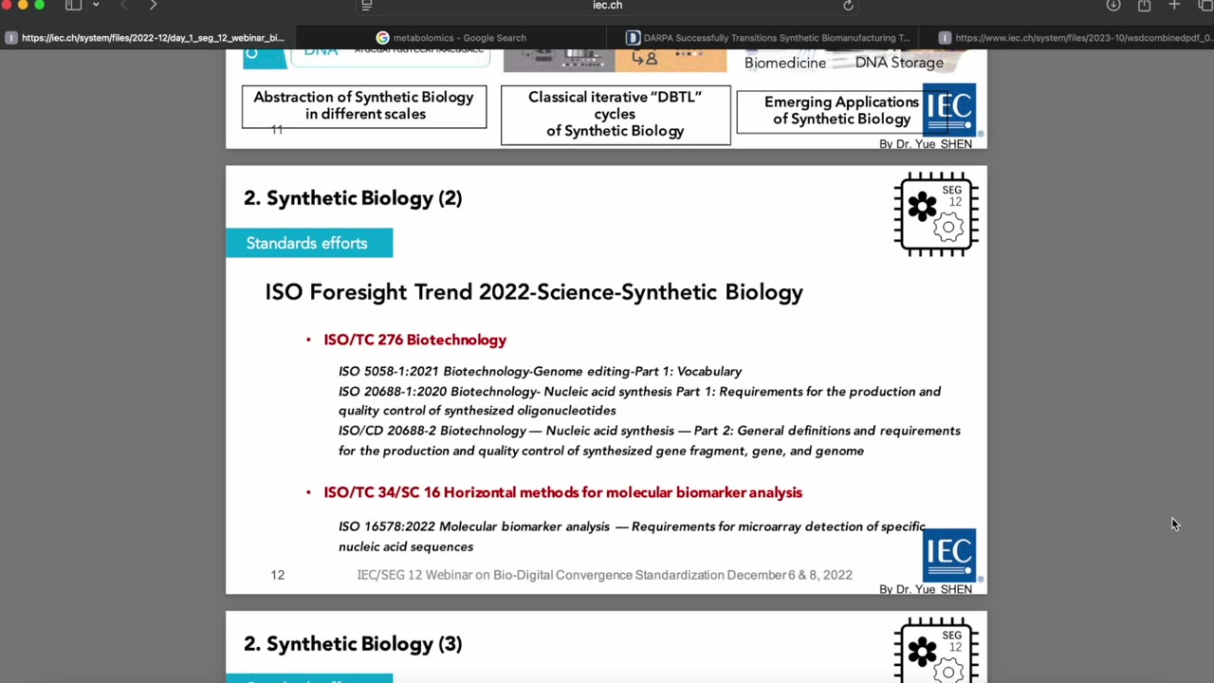
Task: Click the IEC/SEG 12 Webinar footer text
Action: point(604,575)
